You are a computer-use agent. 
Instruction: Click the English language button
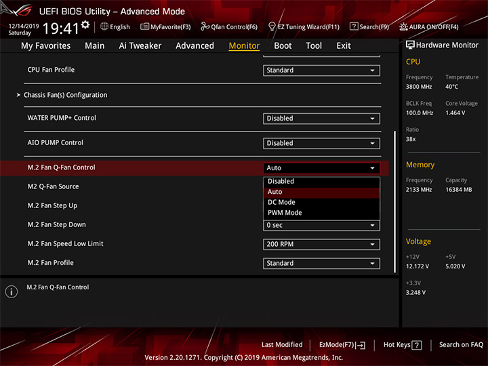pyautogui.click(x=115, y=26)
